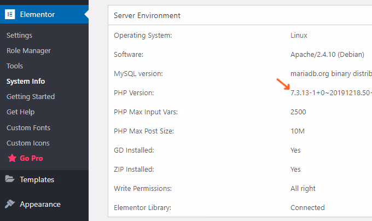Click the '2500' value
The image size is (372, 221).
298,112
